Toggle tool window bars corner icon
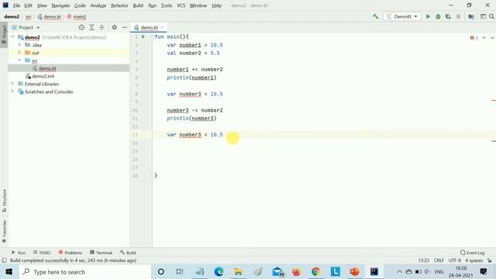 [x=4, y=260]
